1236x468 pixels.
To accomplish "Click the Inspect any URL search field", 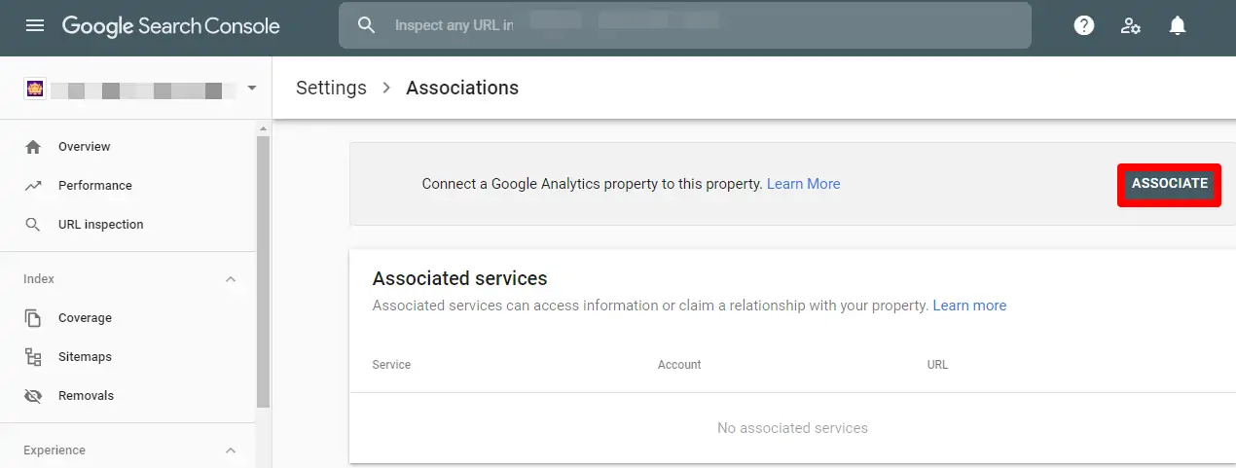I will [681, 26].
